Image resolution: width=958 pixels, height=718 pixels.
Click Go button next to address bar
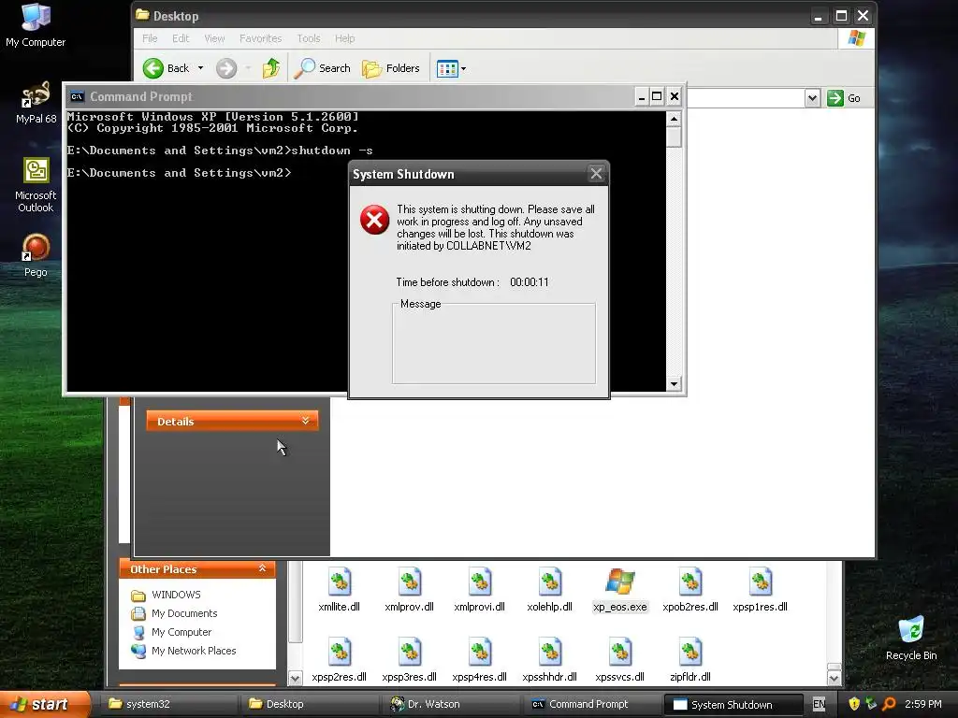click(844, 98)
